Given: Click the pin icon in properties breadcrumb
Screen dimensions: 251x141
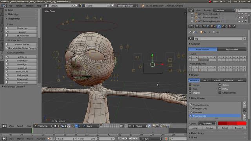Looking at the screenshot, I should 190,32.
